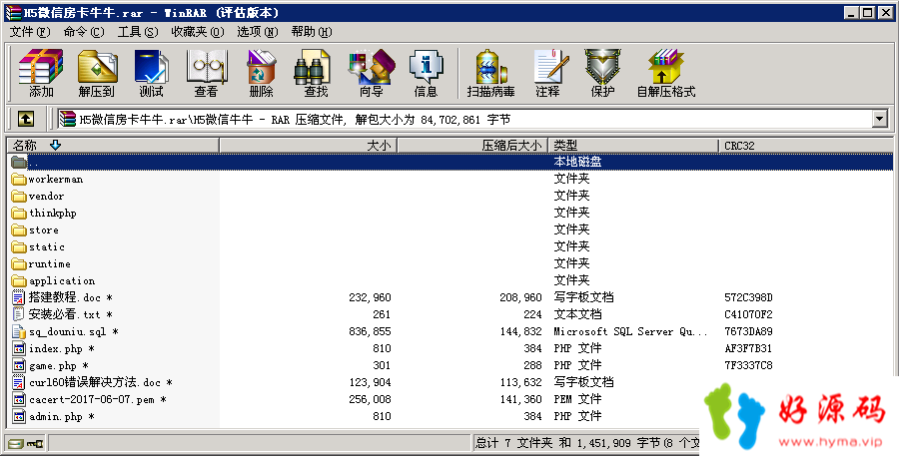Screen dimensions: 899x456
Task: Click the thinkphp folder icon
Action: click(20, 214)
